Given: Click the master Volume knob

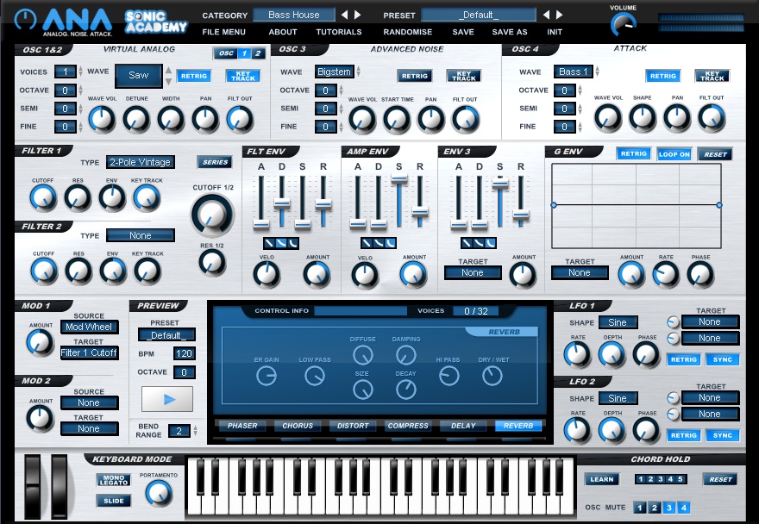Looking at the screenshot, I should (623, 24).
